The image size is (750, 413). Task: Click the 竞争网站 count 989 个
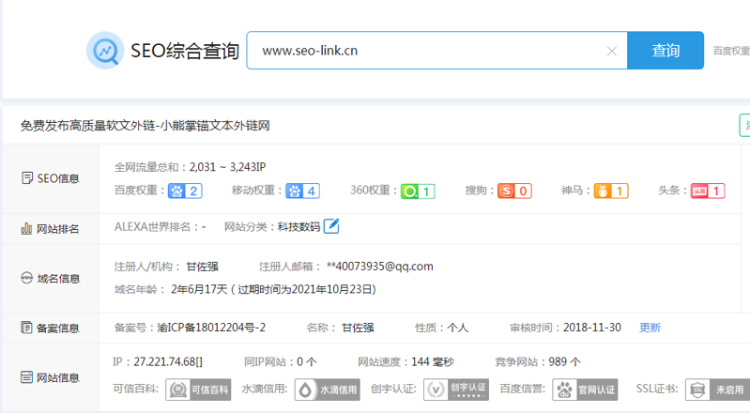coord(564,361)
